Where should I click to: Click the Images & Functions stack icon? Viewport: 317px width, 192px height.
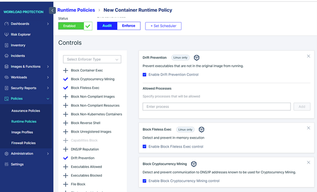click(6, 66)
